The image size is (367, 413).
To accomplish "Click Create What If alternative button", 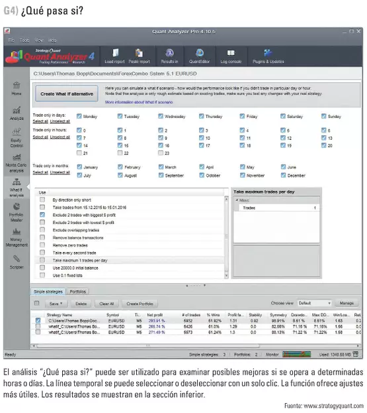I will 67,93.
